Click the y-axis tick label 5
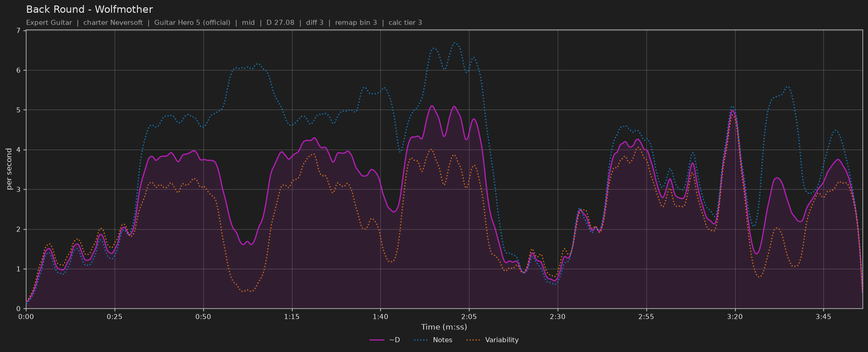The height and width of the screenshot is (352, 868). (18, 110)
